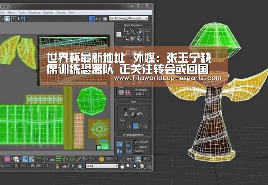Click the XY falloff space button

[129, 159]
